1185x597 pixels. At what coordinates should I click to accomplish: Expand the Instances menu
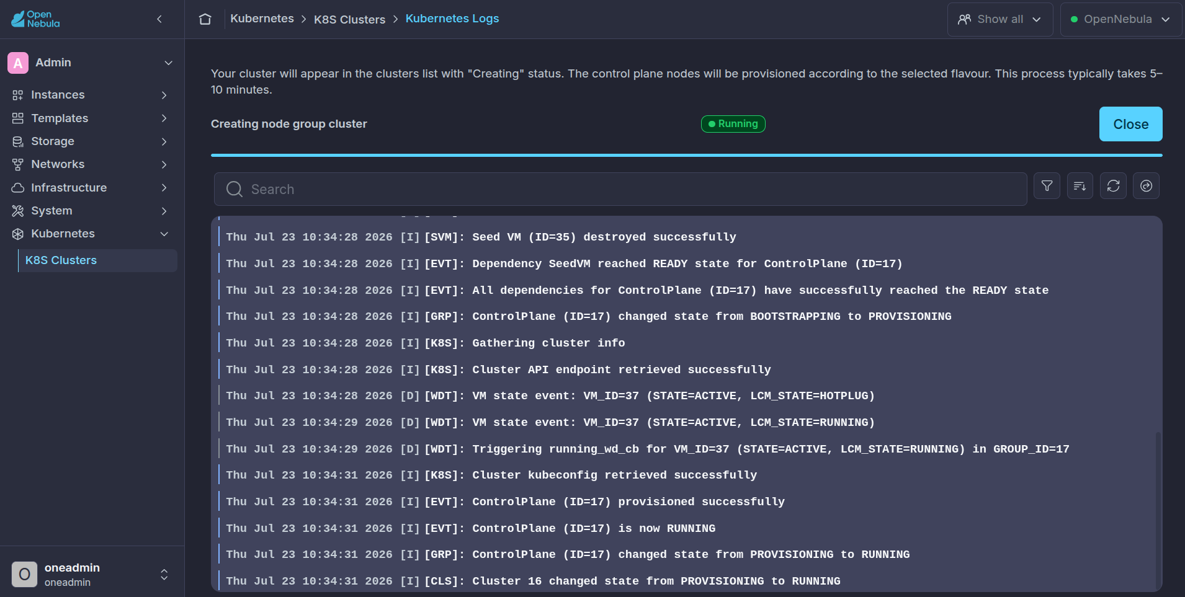(164, 95)
